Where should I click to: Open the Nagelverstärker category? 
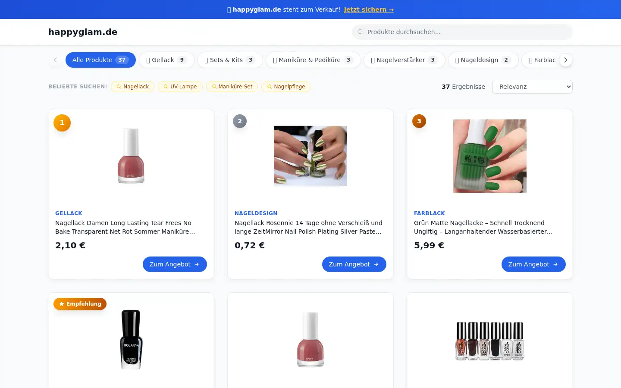(x=405, y=60)
